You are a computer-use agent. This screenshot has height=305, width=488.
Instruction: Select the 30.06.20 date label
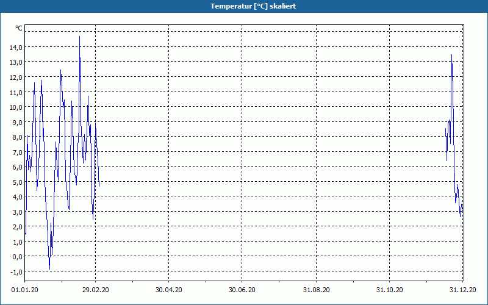tap(242, 290)
